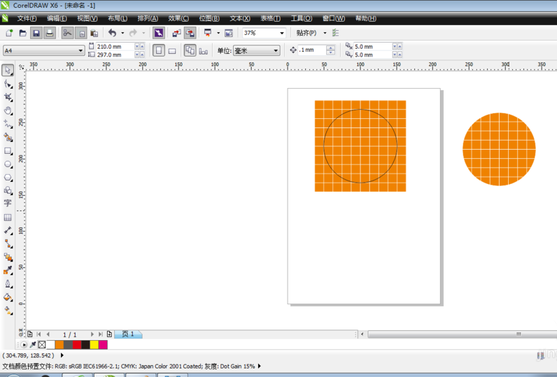Click the Undo arrow icon
Image resolution: width=557 pixels, height=377 pixels.
112,33
